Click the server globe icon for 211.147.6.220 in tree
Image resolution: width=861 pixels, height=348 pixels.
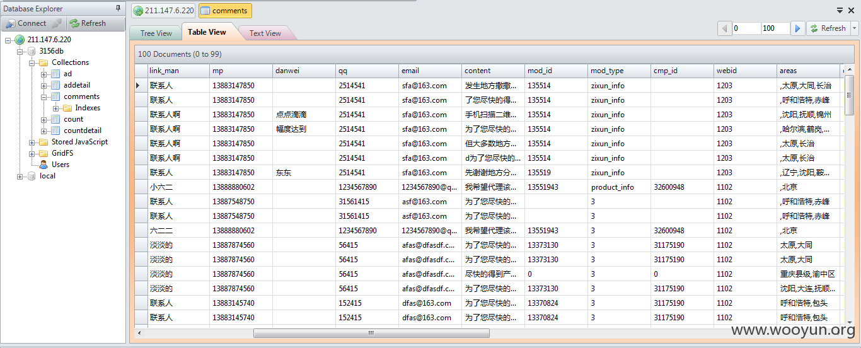tap(20, 40)
